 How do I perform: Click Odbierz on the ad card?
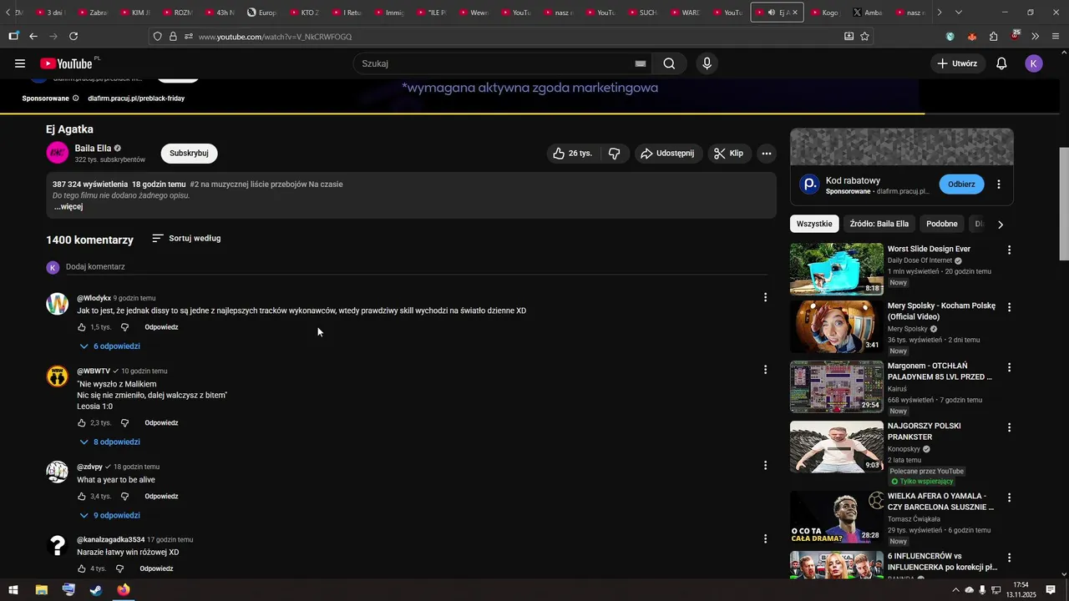(960, 184)
